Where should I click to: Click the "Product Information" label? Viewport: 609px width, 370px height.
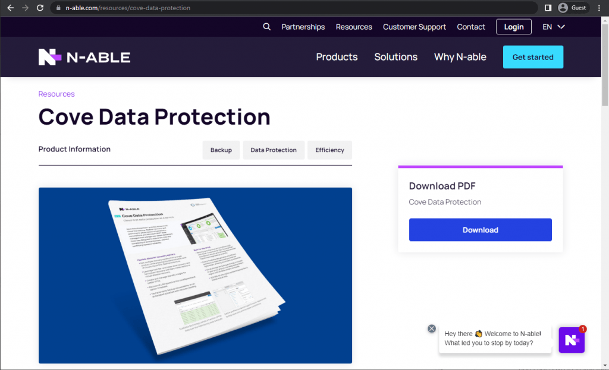(74, 149)
